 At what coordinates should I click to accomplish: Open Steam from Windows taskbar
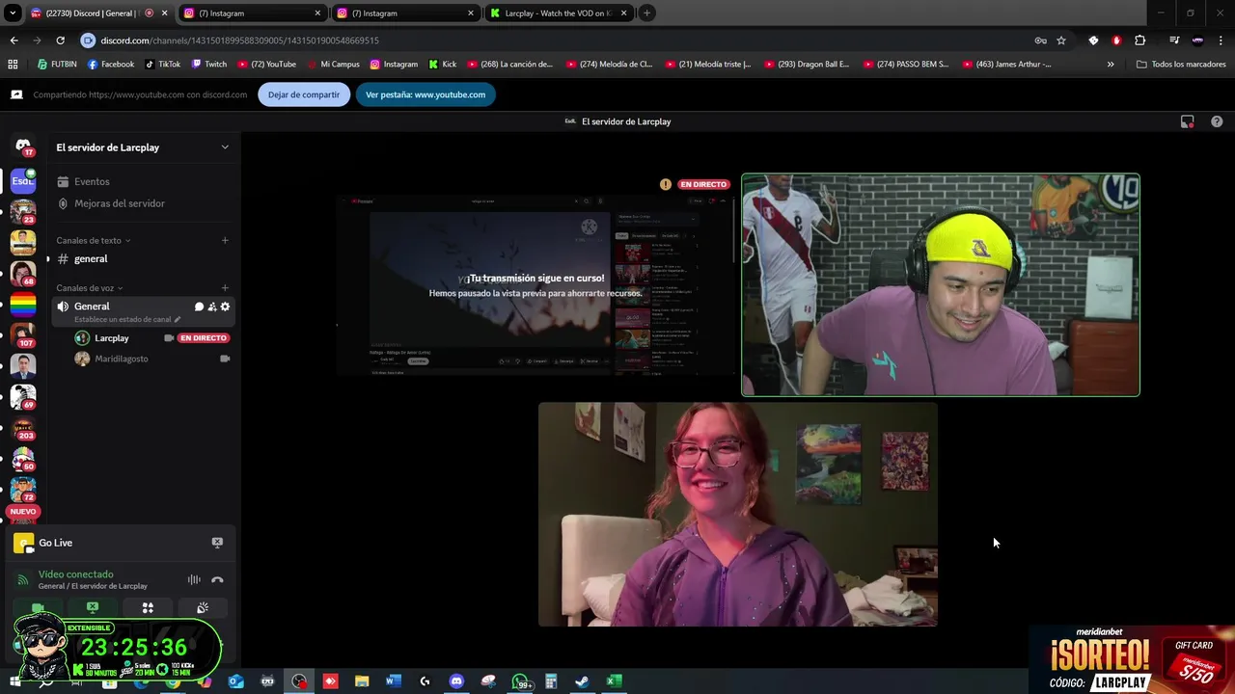[x=582, y=681]
